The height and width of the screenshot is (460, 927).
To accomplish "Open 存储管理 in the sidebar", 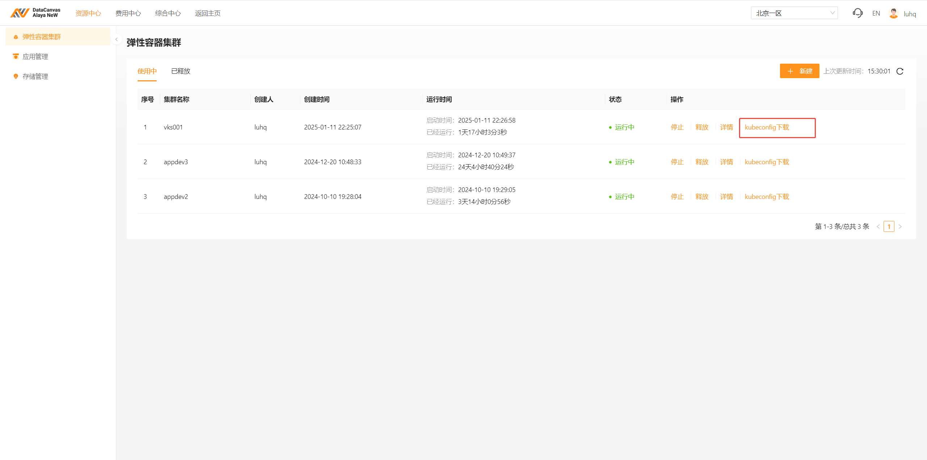I will [35, 77].
